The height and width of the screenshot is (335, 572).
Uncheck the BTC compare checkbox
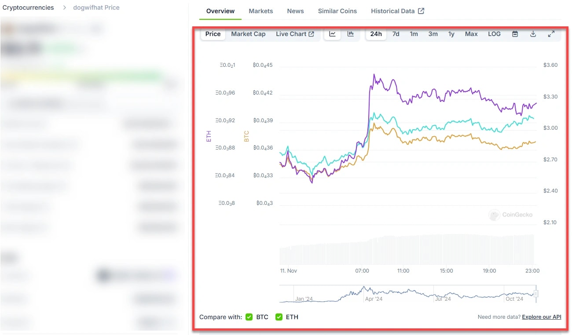pos(249,317)
